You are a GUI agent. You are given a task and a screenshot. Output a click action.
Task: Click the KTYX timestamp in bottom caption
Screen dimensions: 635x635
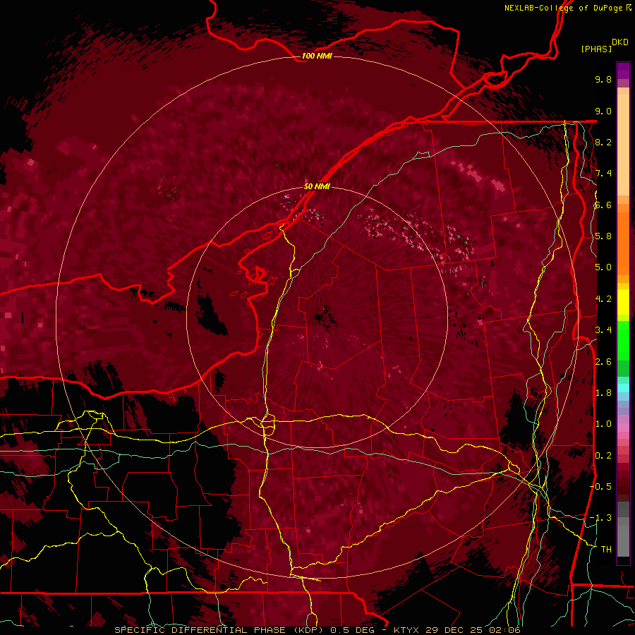[456, 630]
